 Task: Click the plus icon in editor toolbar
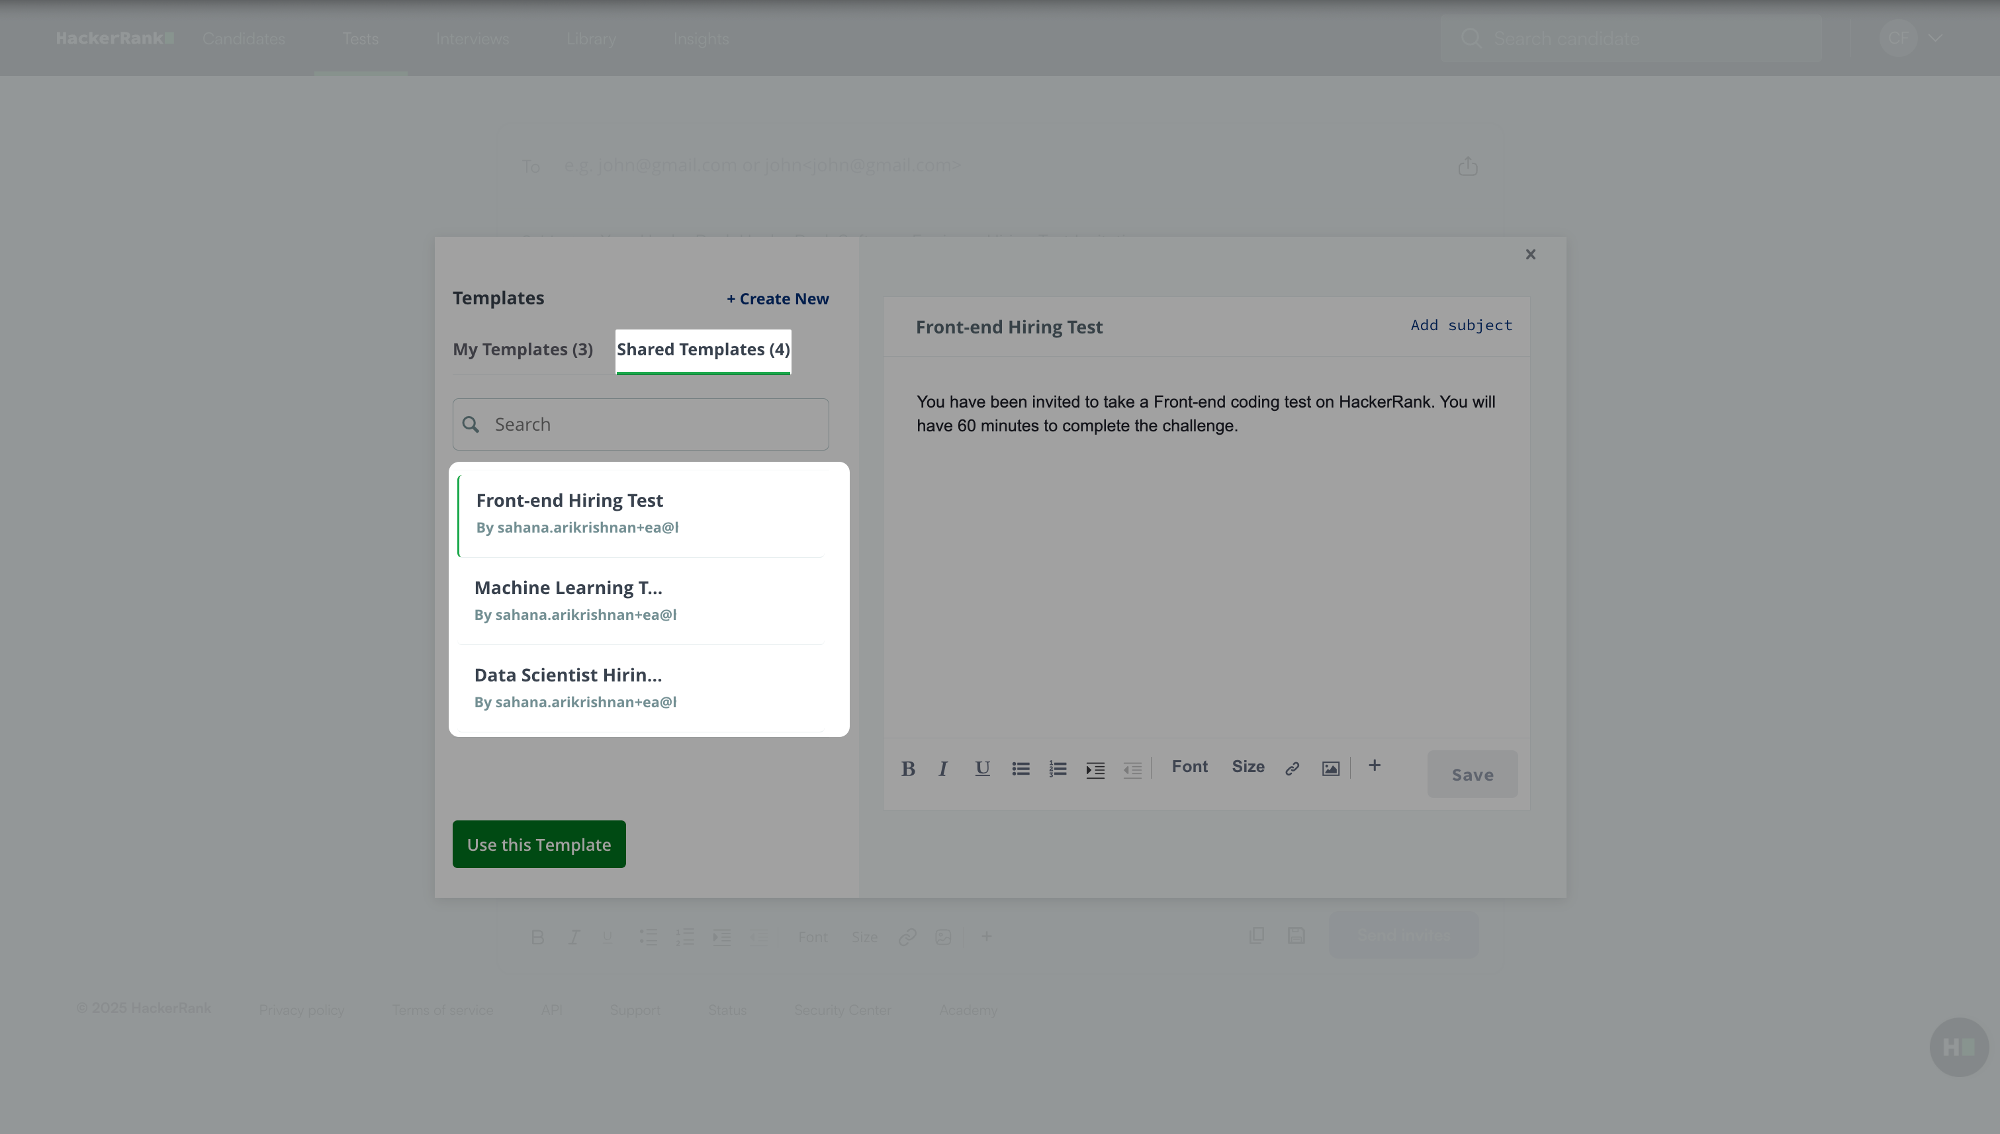1375,765
